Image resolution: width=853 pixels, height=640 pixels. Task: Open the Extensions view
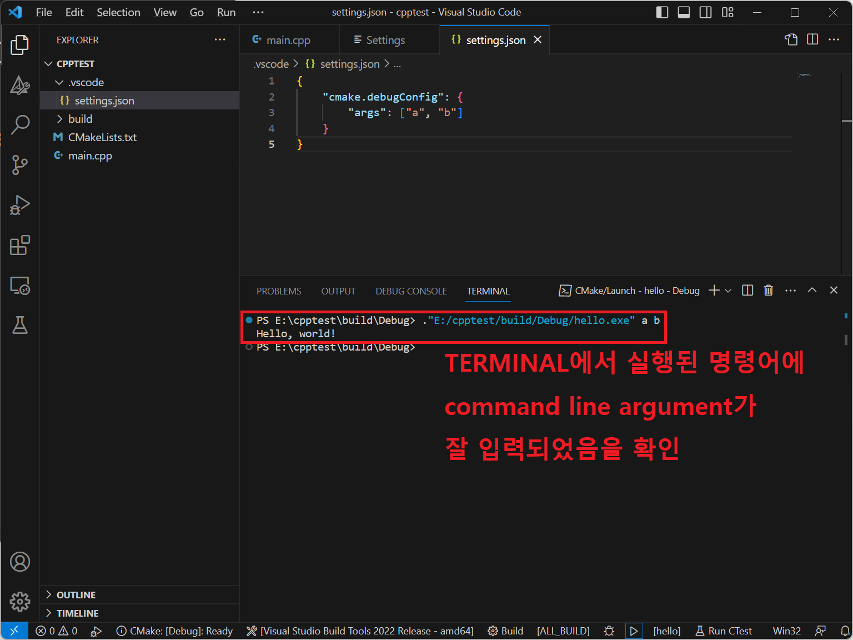(20, 245)
